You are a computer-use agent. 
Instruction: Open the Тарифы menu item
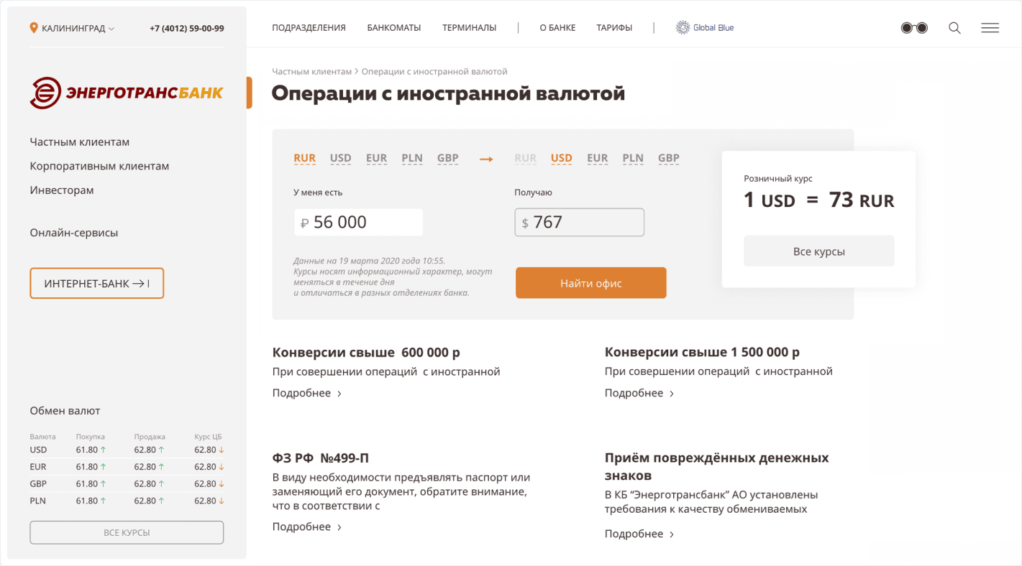coord(614,28)
